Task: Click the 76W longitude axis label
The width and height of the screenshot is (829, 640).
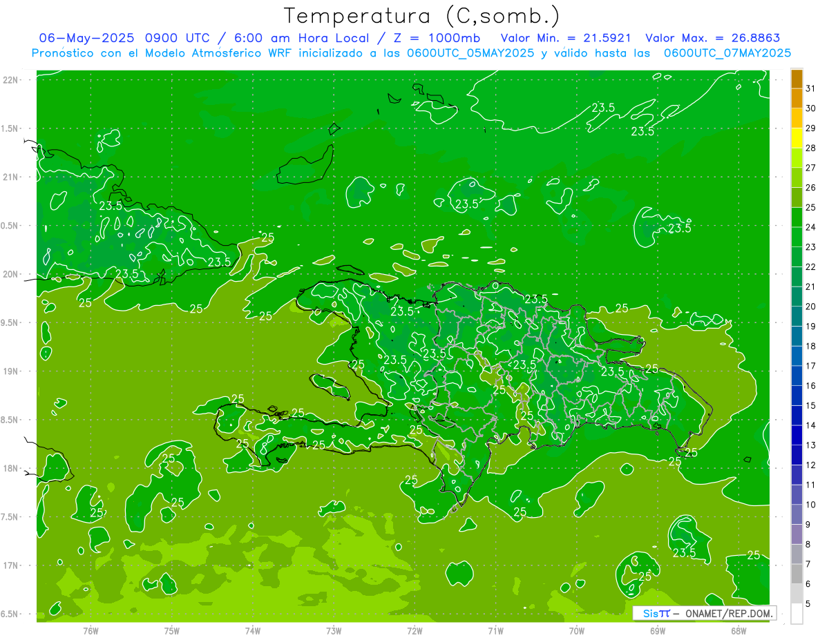Action: pos(90,631)
